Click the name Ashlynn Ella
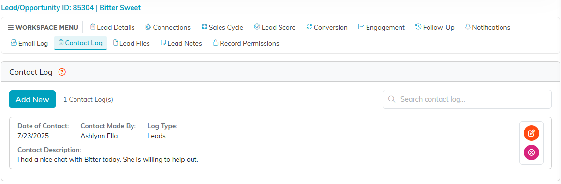This screenshot has width=561, height=184. [99, 136]
